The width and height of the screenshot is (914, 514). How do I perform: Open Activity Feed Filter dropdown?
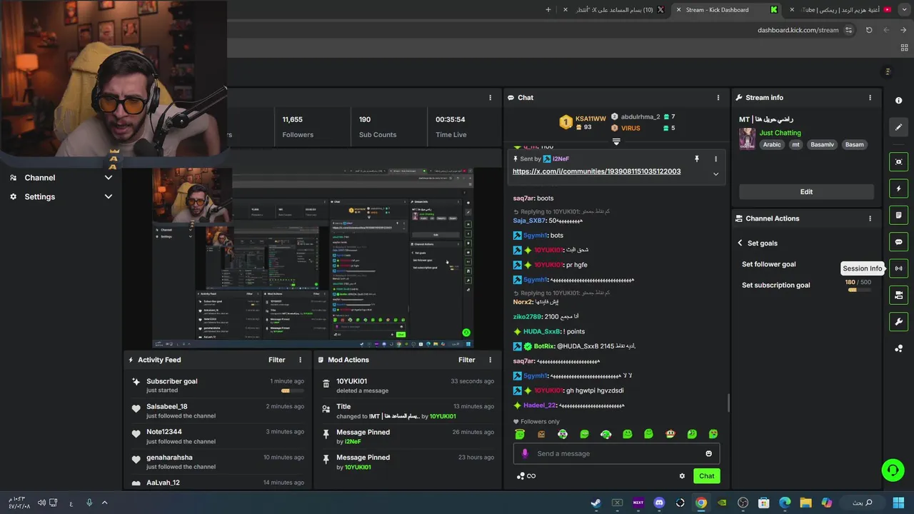[276, 360]
